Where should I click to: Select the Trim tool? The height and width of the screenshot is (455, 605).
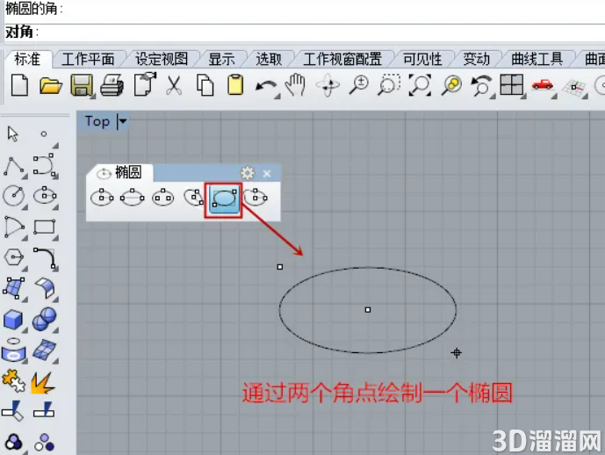(x=13, y=411)
